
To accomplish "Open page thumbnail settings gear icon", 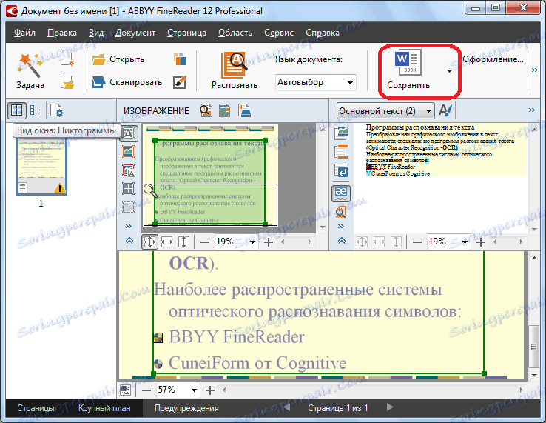I will [x=57, y=110].
